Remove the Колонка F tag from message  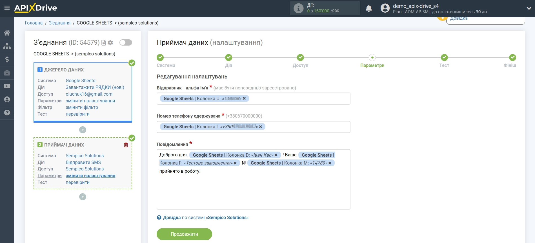click(235, 163)
